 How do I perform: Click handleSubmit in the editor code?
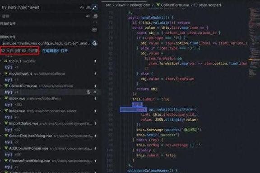pyautogui.click(x=153, y=18)
